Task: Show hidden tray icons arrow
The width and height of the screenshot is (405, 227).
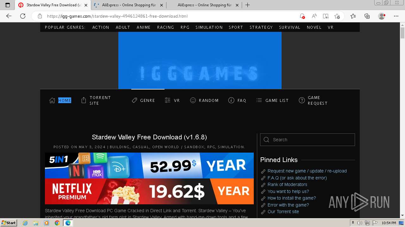Action: pos(353,223)
